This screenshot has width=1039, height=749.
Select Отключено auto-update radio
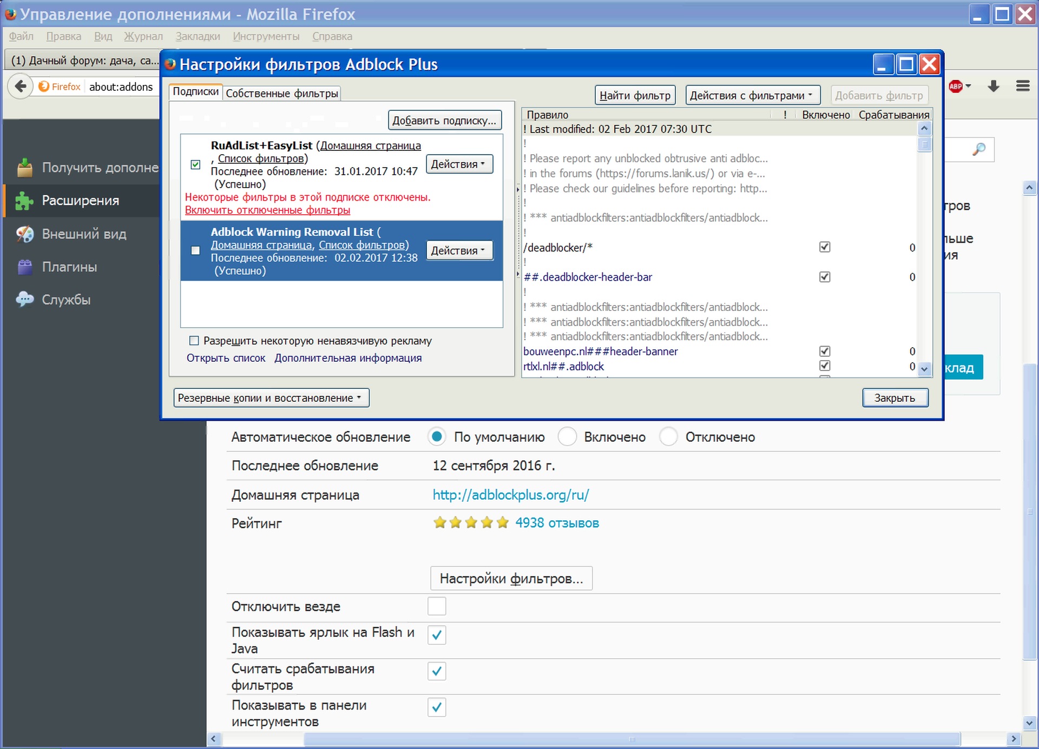[669, 436]
